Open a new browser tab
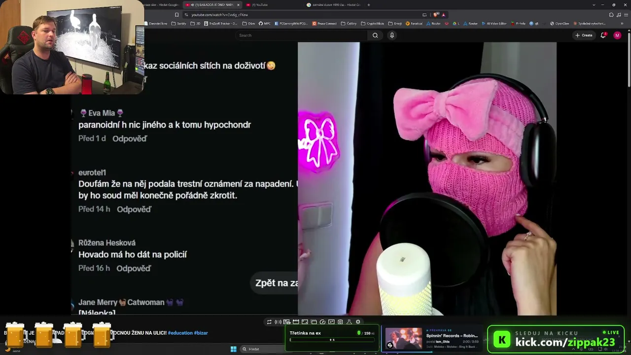This screenshot has width=631, height=355. [369, 5]
